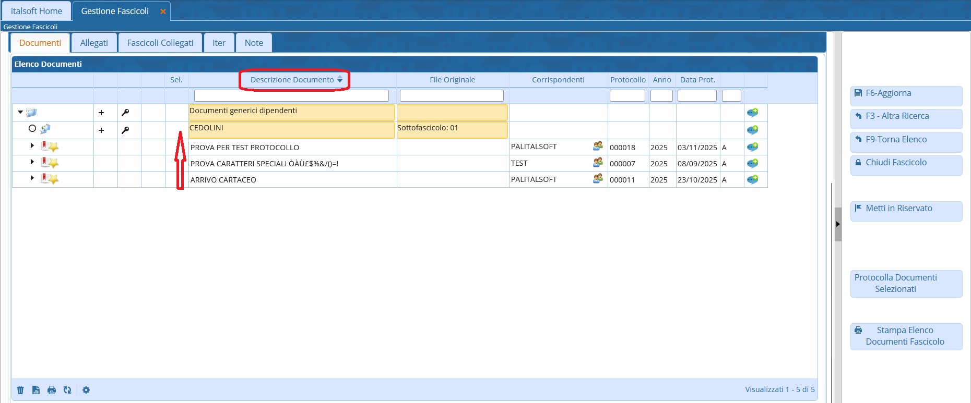Click the trash delete icon in grid footer

coord(20,390)
